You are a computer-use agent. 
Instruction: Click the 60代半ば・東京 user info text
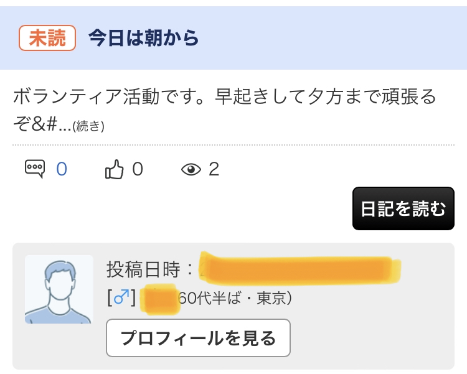[235, 298]
